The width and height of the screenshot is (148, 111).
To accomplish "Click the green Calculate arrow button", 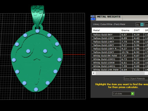I will [133, 93].
